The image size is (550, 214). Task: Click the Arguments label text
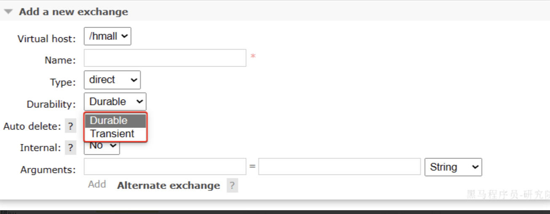48,170
